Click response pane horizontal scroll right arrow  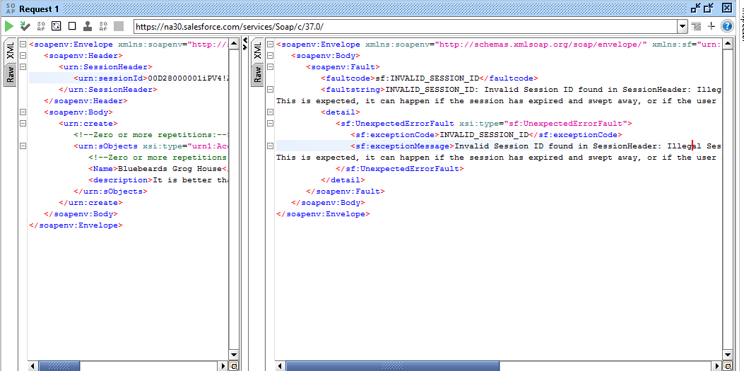717,366
